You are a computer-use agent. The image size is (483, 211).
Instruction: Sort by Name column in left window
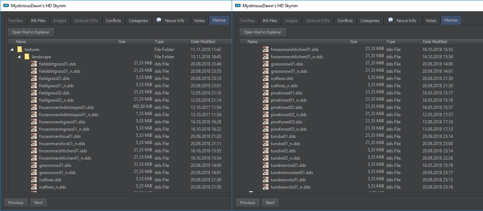[x=63, y=42]
